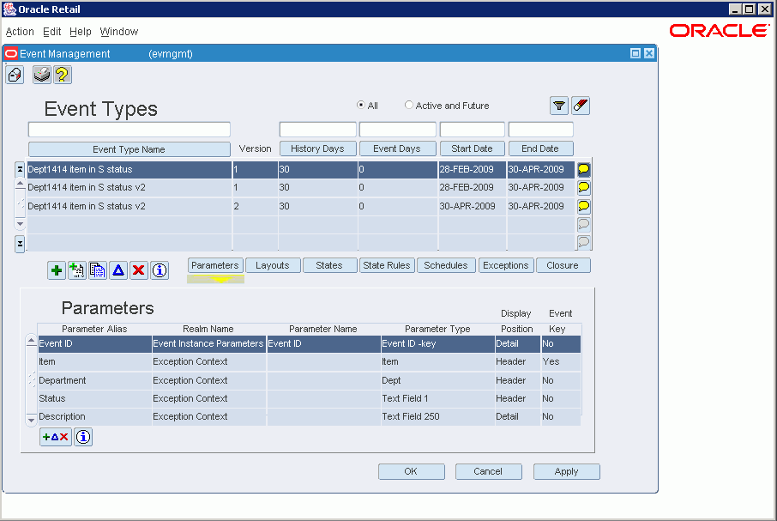Delete event type with red X icon
Image resolution: width=777 pixels, height=521 pixels.
click(139, 270)
